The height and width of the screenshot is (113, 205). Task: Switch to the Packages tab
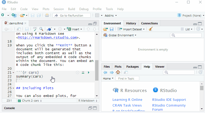pos(133,67)
